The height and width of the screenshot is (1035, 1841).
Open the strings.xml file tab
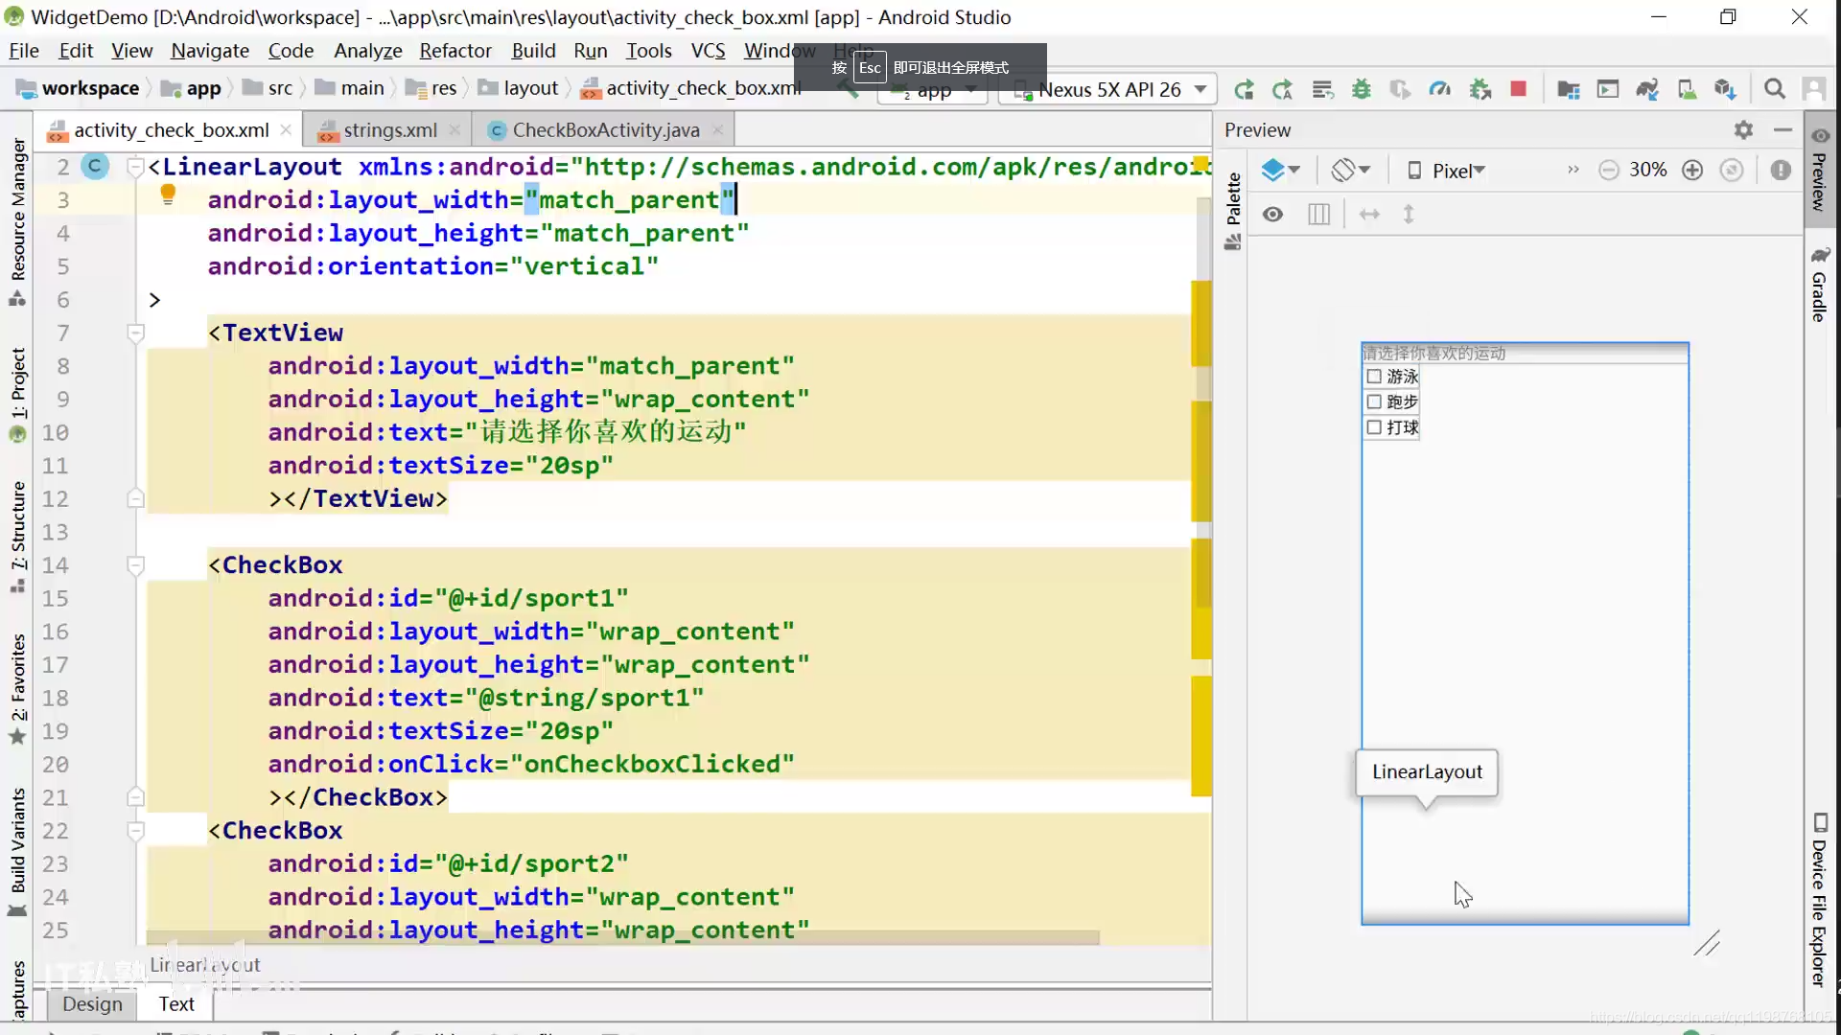(388, 130)
